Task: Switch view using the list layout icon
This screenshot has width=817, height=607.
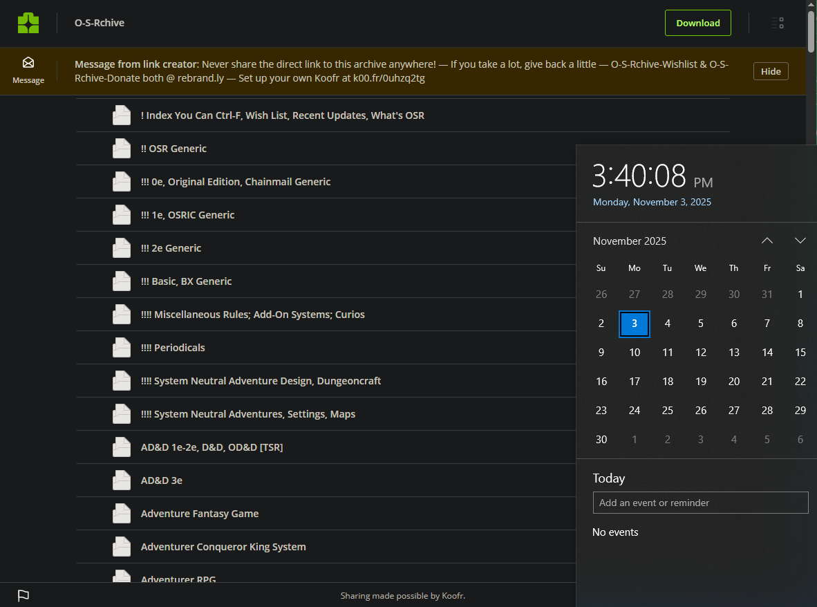Action: [x=778, y=23]
